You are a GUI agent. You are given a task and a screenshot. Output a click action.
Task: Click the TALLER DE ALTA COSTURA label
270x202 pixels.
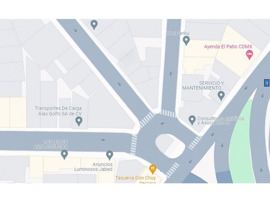click(x=51, y=144)
